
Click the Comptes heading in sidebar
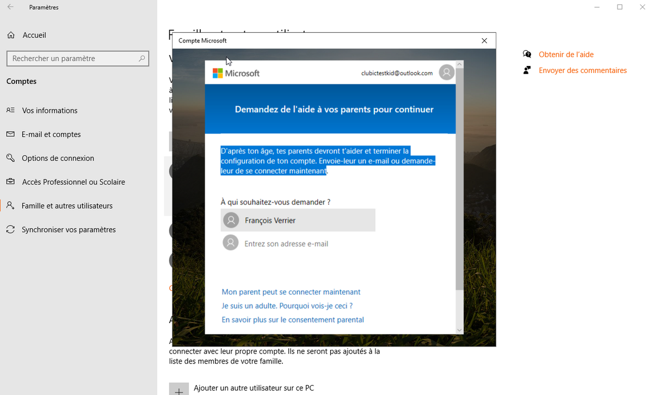pos(21,81)
